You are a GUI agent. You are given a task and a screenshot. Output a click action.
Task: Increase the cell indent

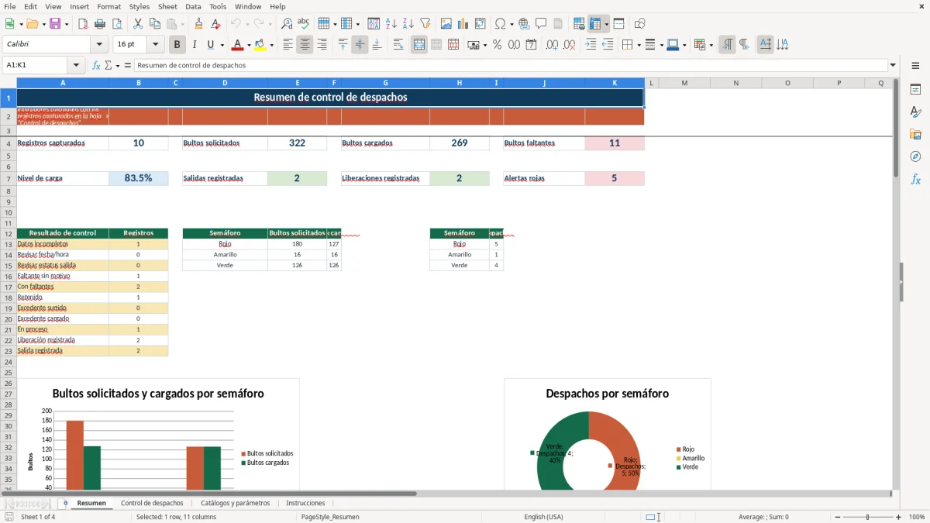coord(591,45)
